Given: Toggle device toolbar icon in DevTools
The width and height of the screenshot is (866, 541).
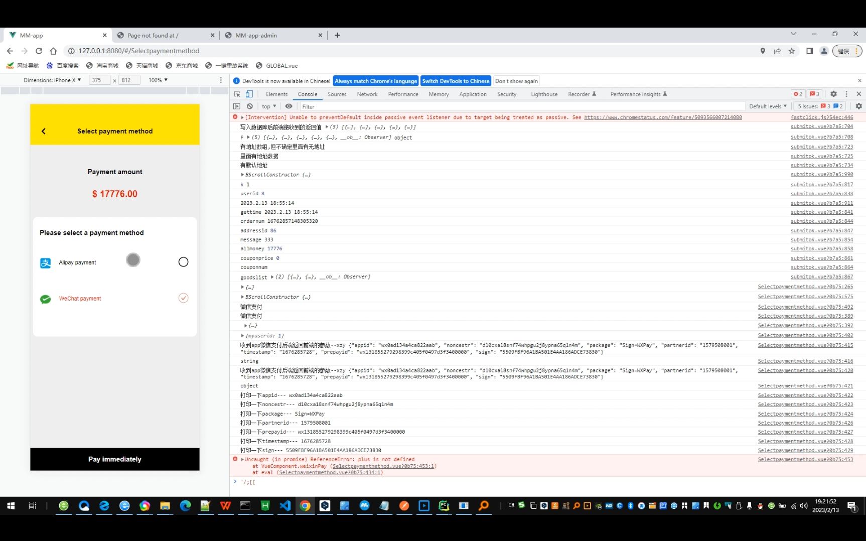Looking at the screenshot, I should point(249,94).
